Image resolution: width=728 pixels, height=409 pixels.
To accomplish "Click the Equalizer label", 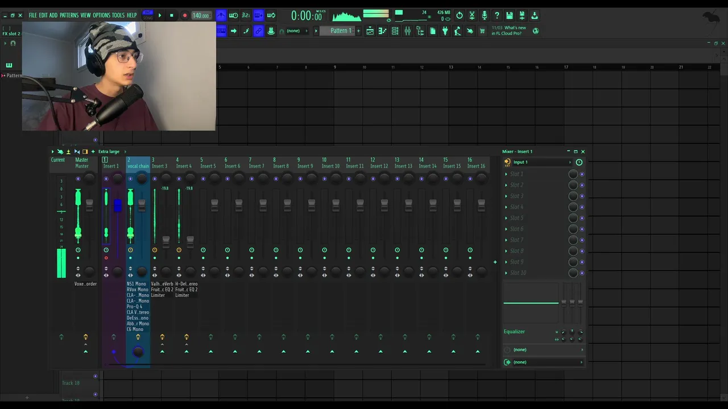I will [x=514, y=332].
